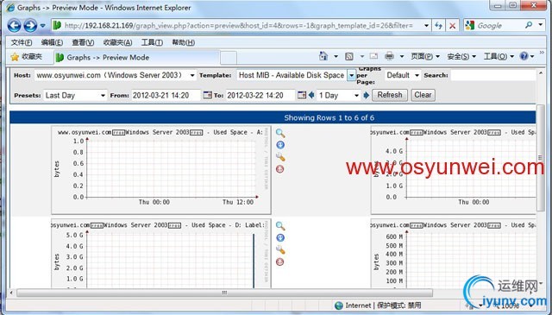Image resolution: width=552 pixels, height=315 pixels.
Task: Export CSV for Used Space A: graph
Action: [280, 145]
